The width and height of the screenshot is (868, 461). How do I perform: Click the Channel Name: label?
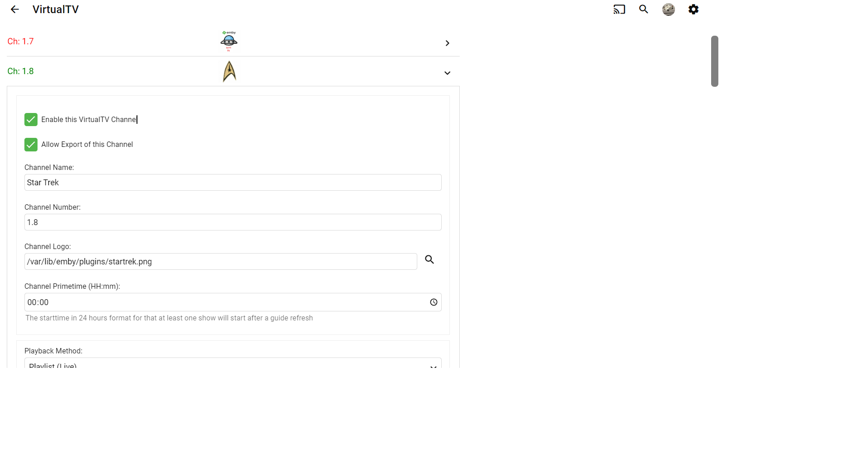click(x=49, y=168)
